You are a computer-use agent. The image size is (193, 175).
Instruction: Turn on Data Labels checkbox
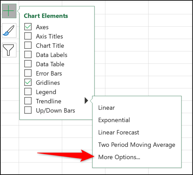point(28,55)
